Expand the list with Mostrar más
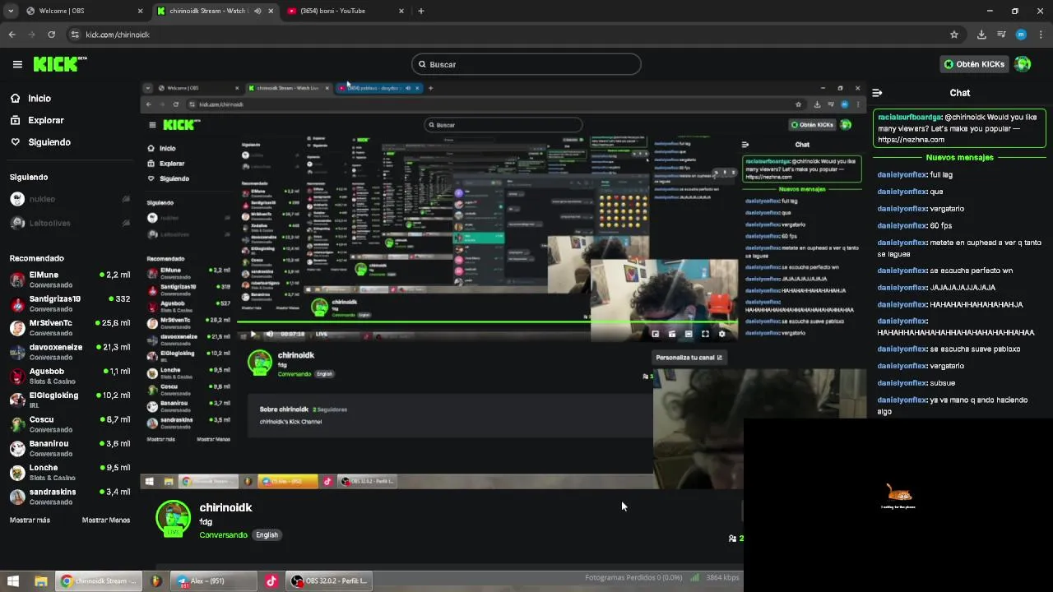The image size is (1053, 592). pos(30,520)
